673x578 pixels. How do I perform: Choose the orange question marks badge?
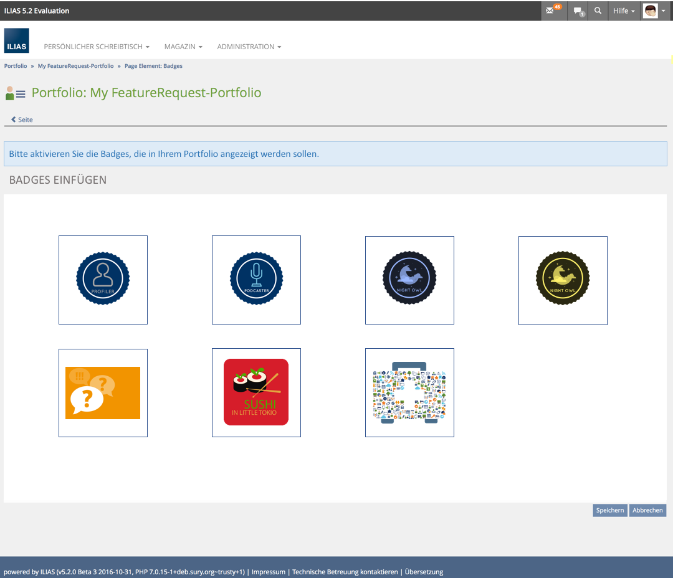[x=103, y=393]
